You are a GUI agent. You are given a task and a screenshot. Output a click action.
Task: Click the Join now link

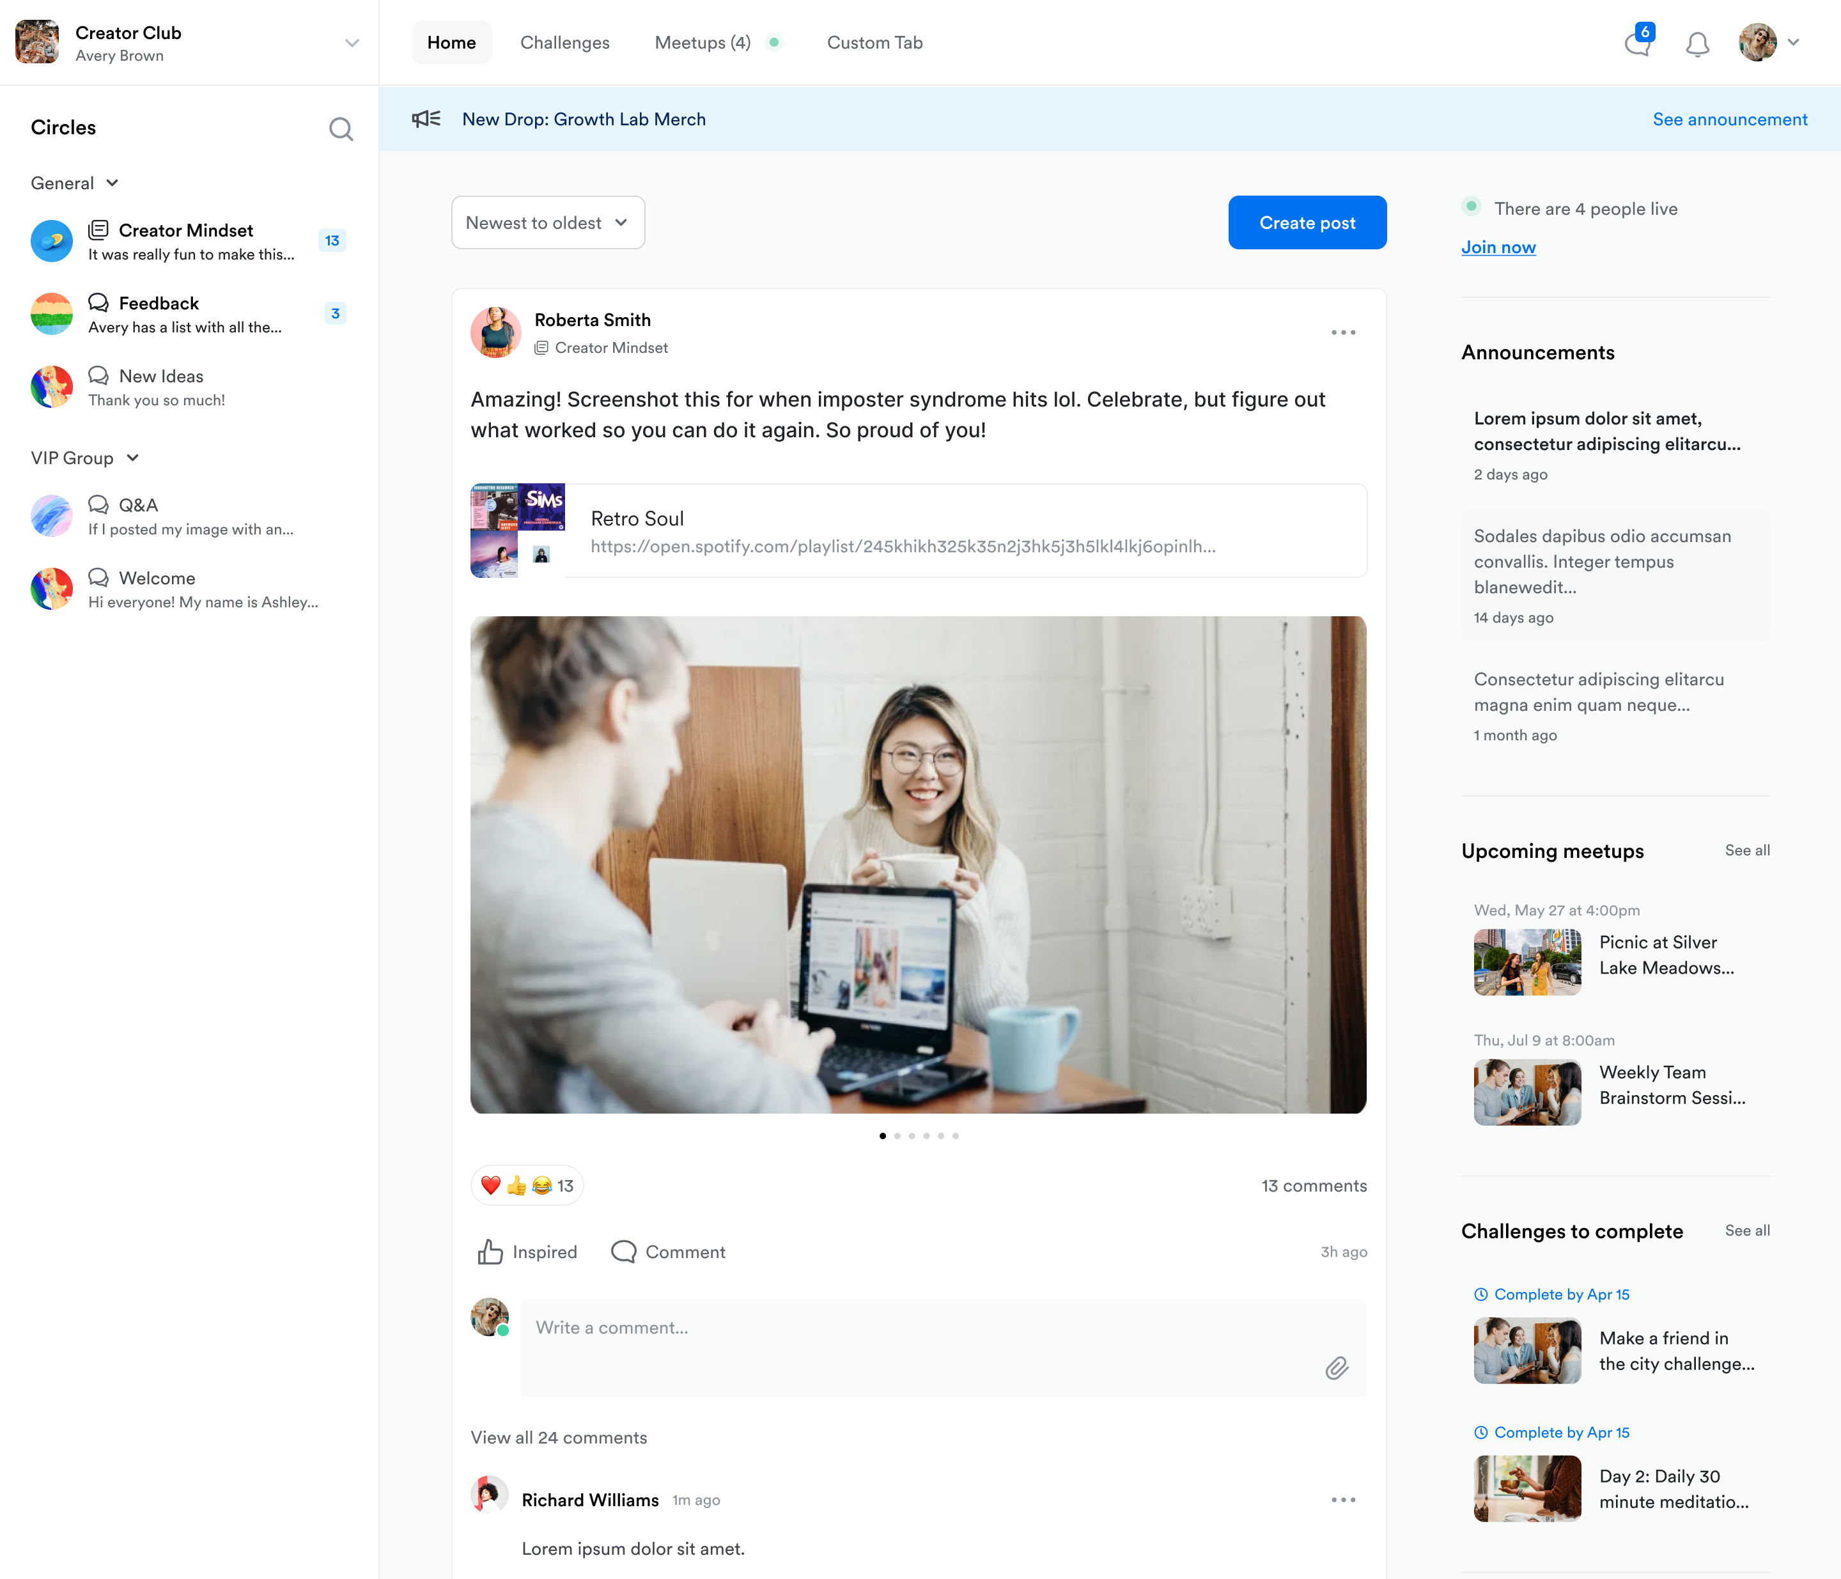coord(1498,247)
